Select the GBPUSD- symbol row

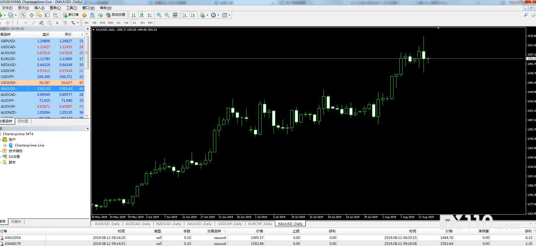click(42, 41)
